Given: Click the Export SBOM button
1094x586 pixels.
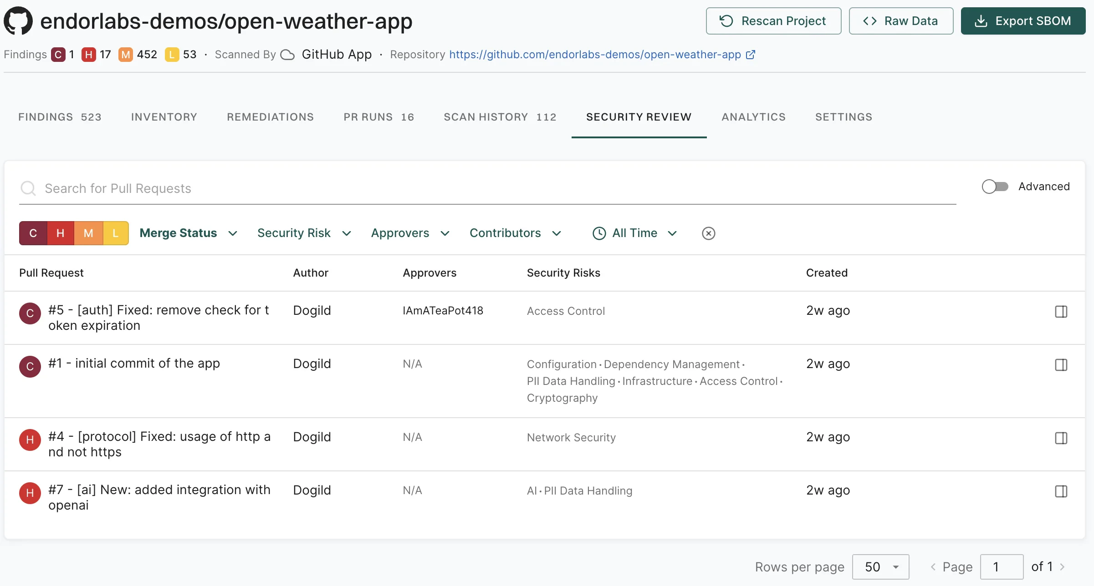Looking at the screenshot, I should [1023, 21].
